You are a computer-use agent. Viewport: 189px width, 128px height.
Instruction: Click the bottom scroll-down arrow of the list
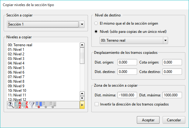click(x=82, y=98)
